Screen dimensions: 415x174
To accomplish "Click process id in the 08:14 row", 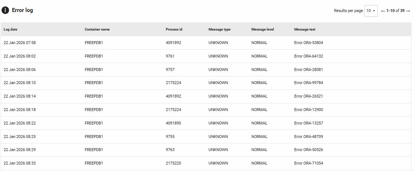I will click(173, 96).
